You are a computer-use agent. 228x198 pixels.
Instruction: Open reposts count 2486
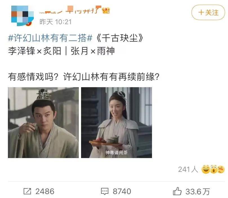click(45, 191)
